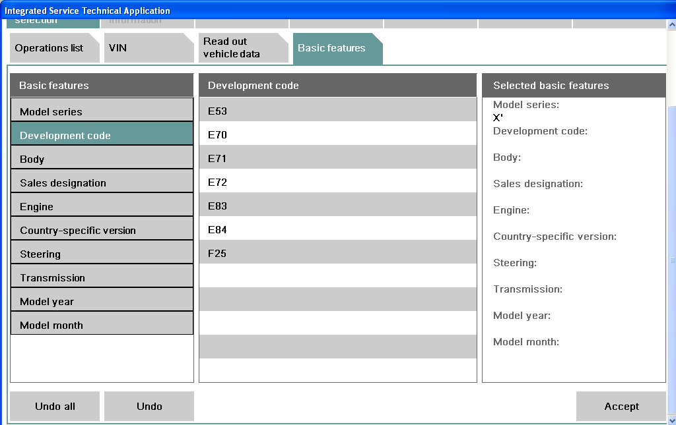Open Read out vehicle data tab
This screenshot has width=676, height=425.
243,47
